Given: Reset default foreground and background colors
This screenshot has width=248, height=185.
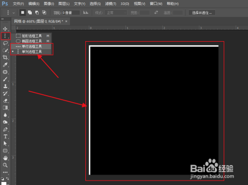Looking at the screenshot, I should point(2,179).
